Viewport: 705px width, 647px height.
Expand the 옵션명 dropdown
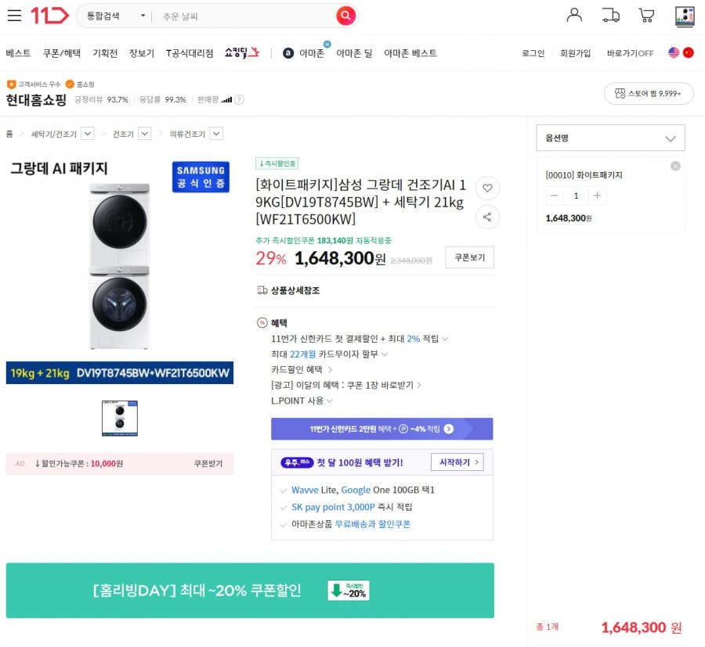pyautogui.click(x=610, y=138)
